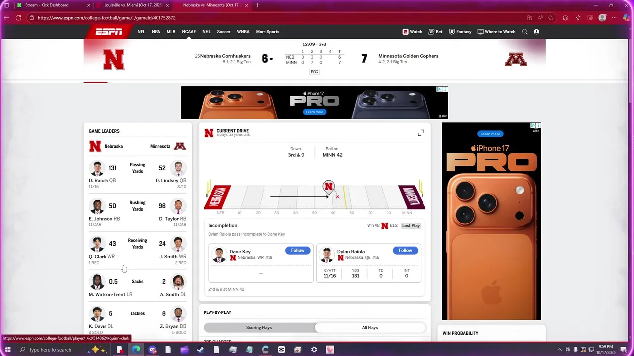The width and height of the screenshot is (634, 356).
Task: Open the NCAAF menu
Action: [x=189, y=32]
